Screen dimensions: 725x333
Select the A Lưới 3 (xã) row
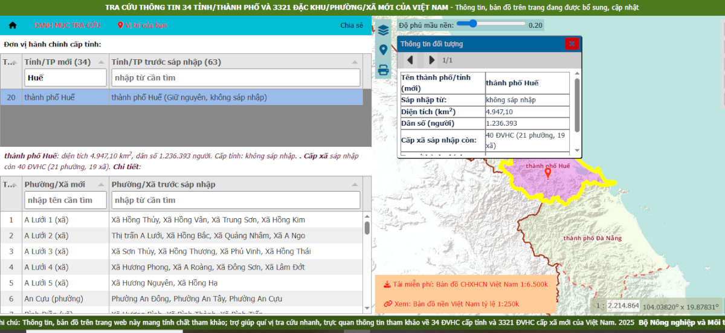point(181,251)
